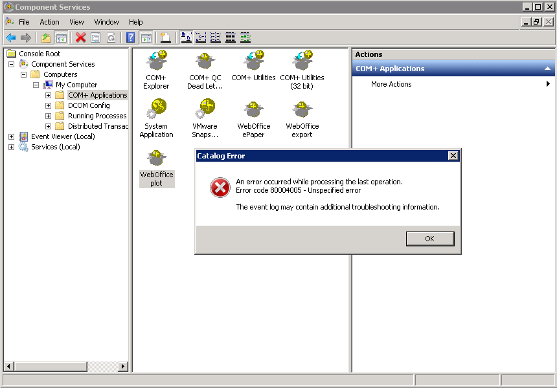557x388 pixels.
Task: Click the tree pane horizontal scrollbar right arrow
Action: point(123,367)
